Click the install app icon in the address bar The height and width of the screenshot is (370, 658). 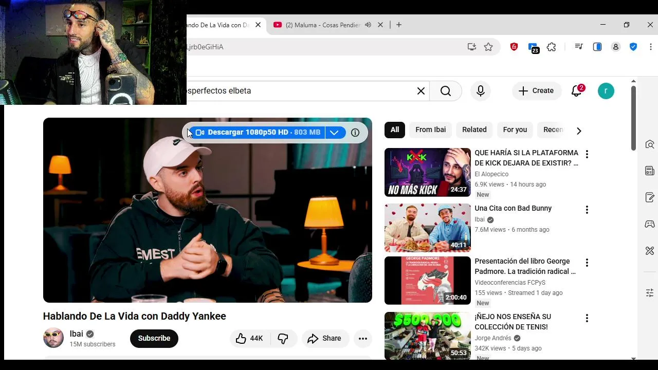point(472,47)
